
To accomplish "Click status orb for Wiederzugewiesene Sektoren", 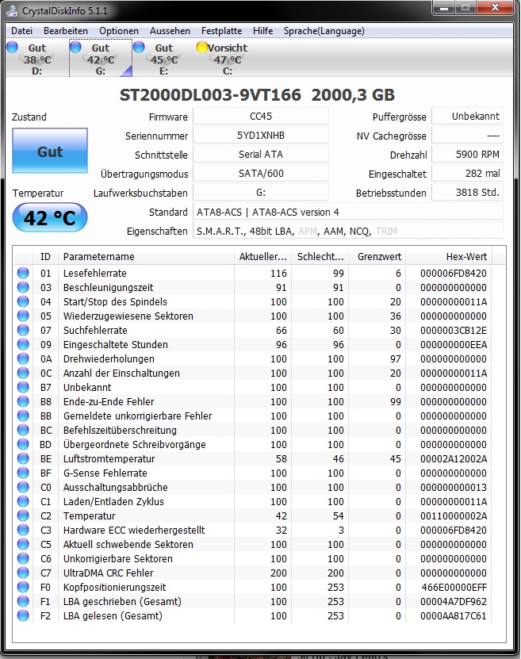I will click(x=23, y=316).
